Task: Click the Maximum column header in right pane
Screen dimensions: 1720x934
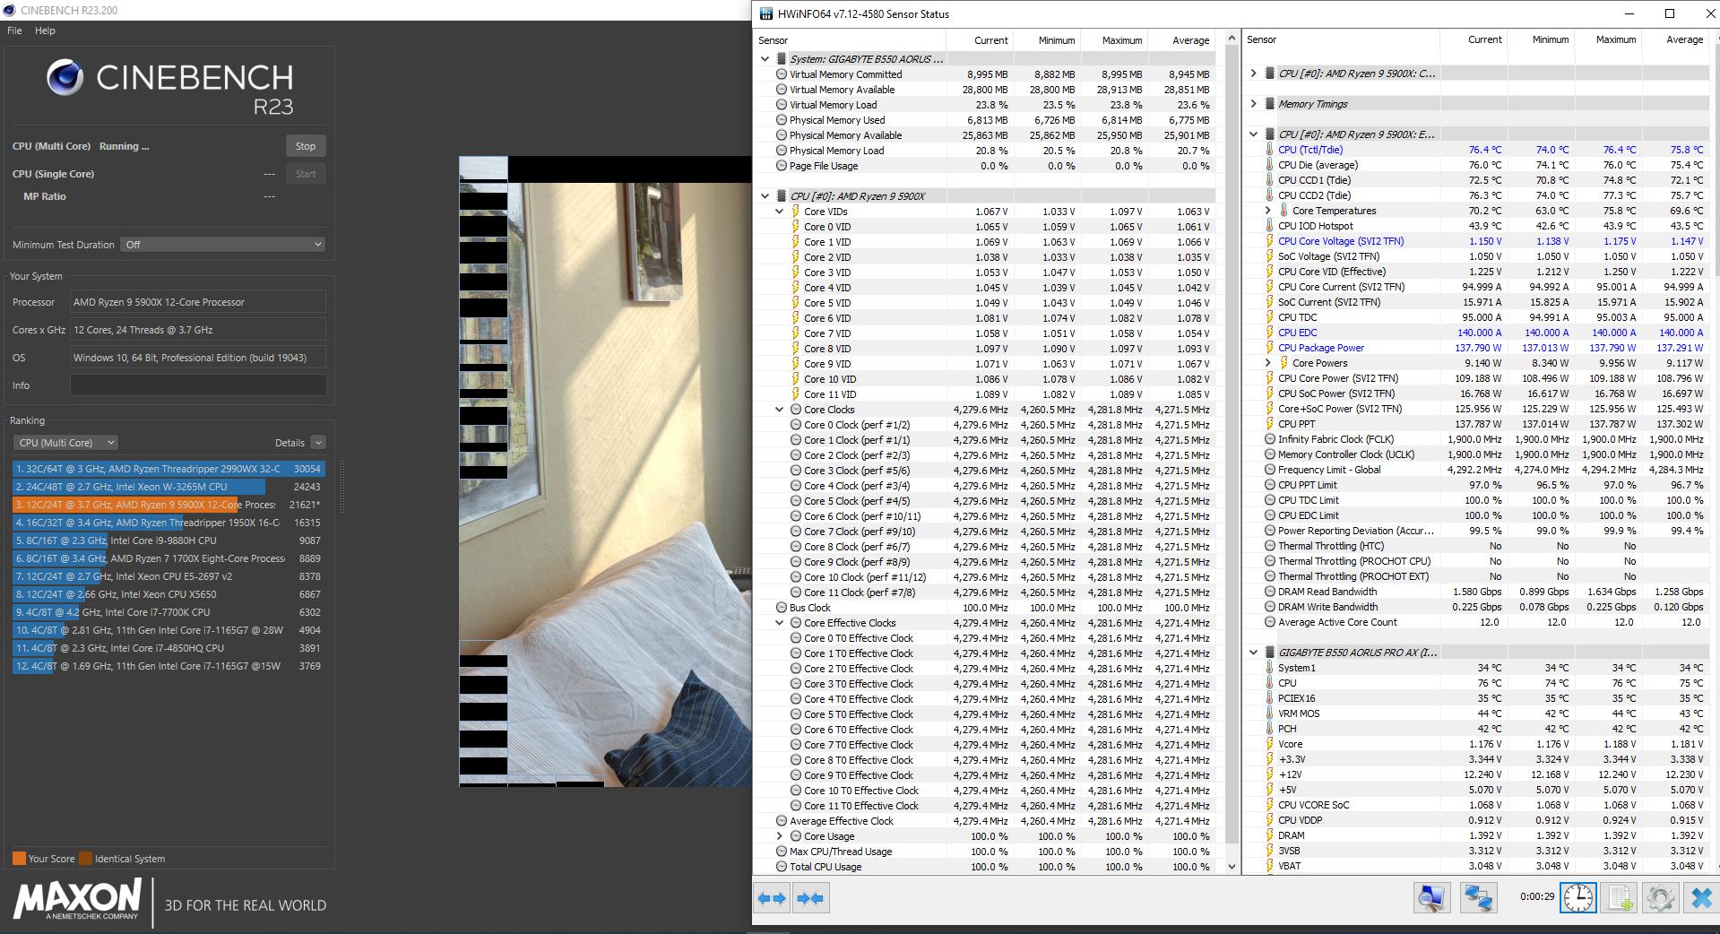Action: (x=1608, y=40)
